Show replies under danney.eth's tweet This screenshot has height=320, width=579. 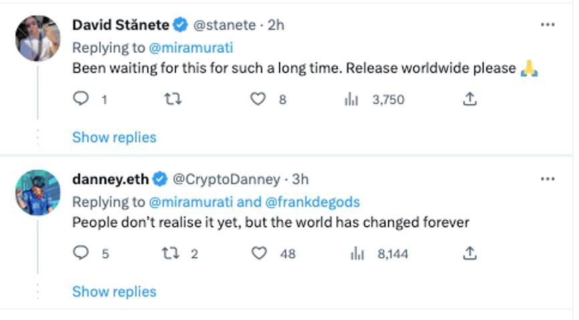114,291
